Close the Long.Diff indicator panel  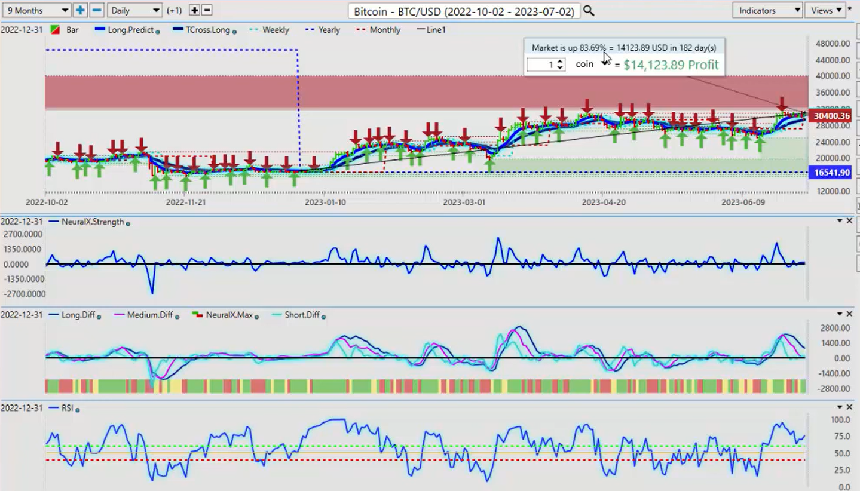tap(849, 314)
